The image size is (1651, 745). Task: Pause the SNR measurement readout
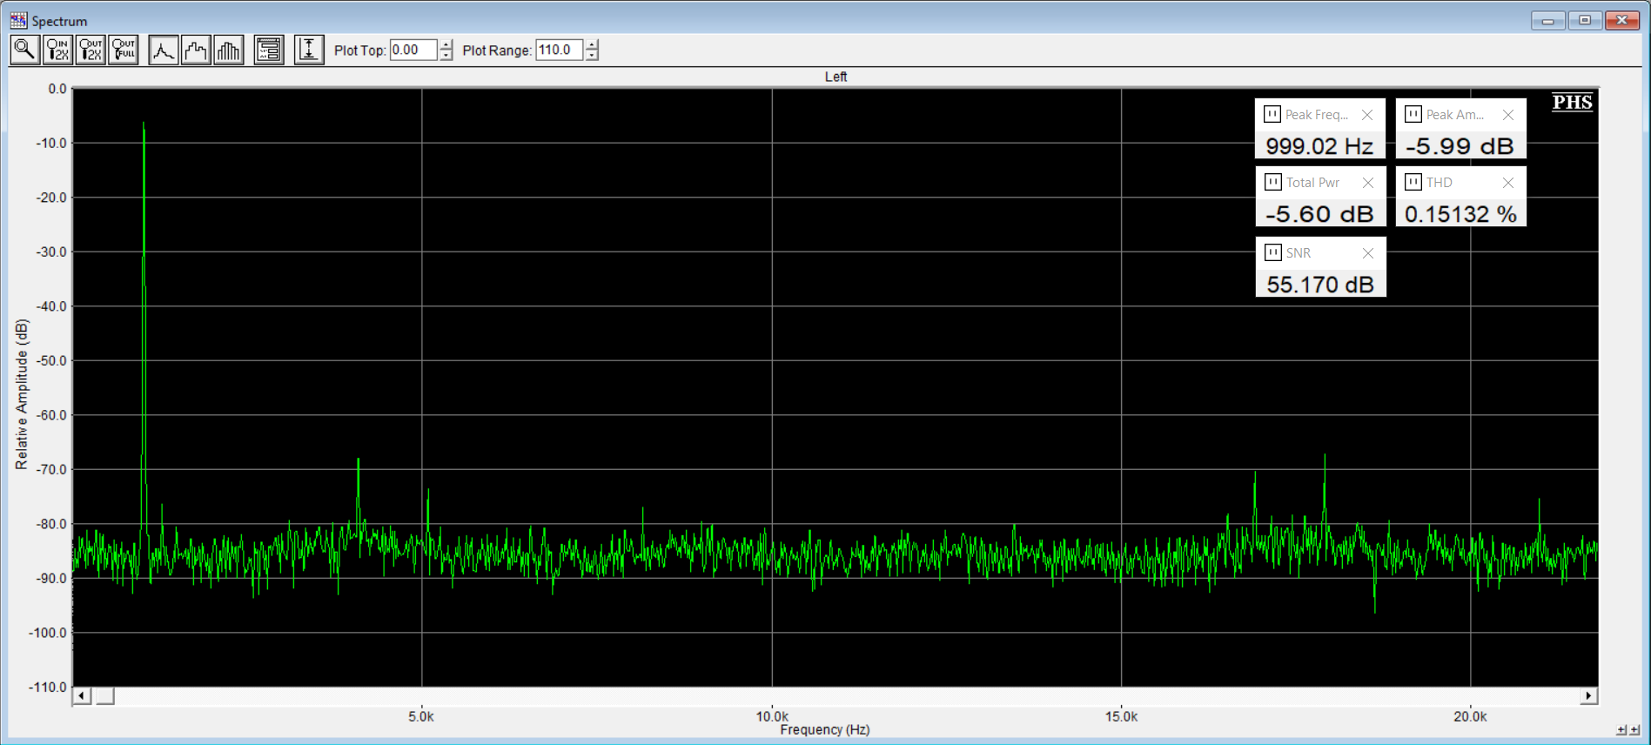[1272, 252]
